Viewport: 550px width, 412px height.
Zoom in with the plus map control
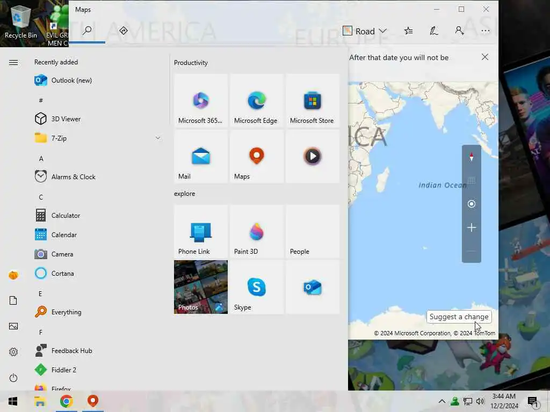pyautogui.click(x=472, y=227)
